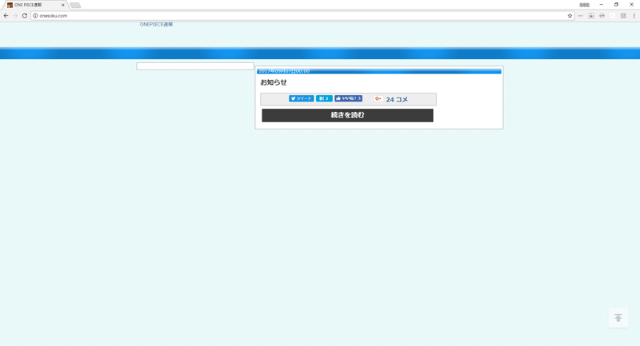Image resolution: width=640 pixels, height=346 pixels.
Task: Click the download arrow extension icon
Action: [x=591, y=15]
